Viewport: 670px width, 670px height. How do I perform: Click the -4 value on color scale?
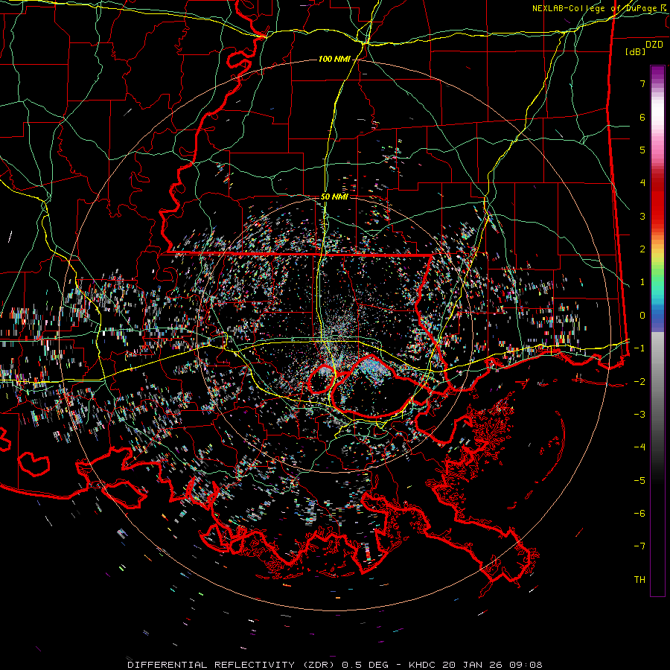tap(639, 447)
